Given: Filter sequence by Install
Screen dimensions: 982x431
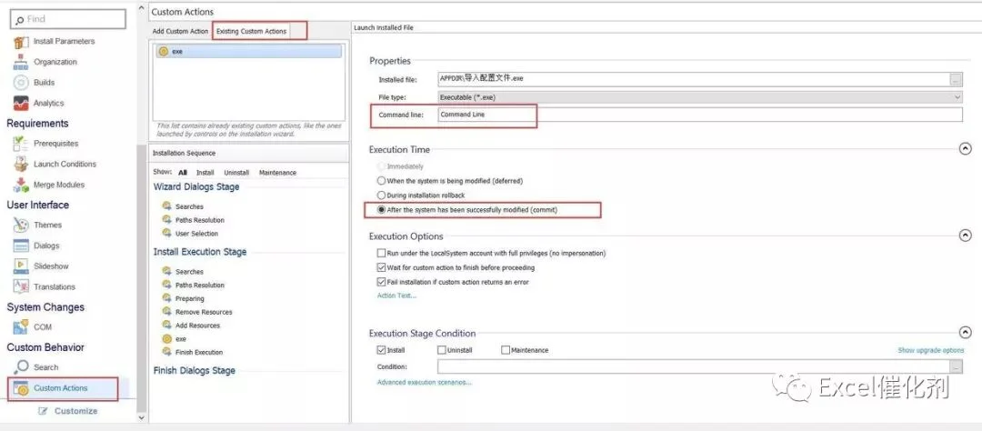Looking at the screenshot, I should point(205,172).
